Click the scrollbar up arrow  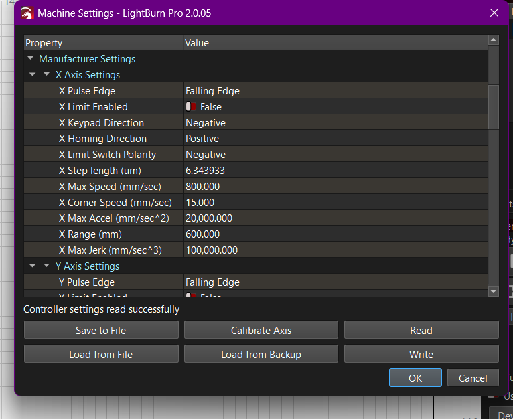(493, 41)
